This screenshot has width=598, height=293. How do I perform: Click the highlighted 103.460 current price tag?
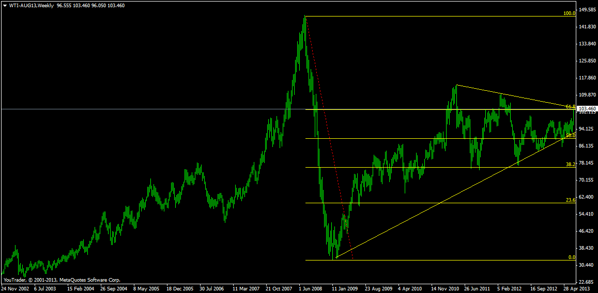click(x=587, y=109)
